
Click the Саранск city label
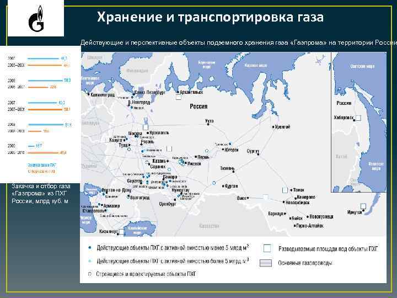pos(158,167)
